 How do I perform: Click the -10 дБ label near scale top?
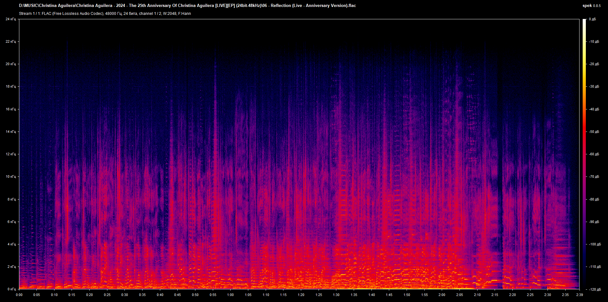[x=594, y=41]
